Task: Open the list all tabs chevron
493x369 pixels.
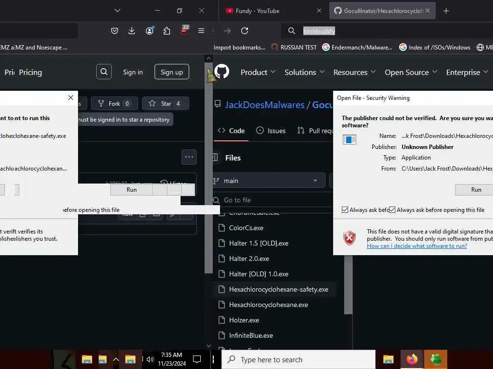Action: tap(117, 11)
